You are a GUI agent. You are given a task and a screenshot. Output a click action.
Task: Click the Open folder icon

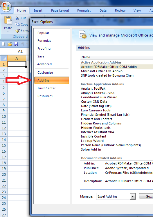(10, 44)
